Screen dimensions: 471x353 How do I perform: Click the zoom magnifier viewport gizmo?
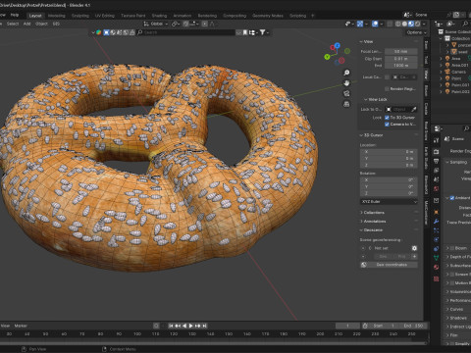(346, 73)
